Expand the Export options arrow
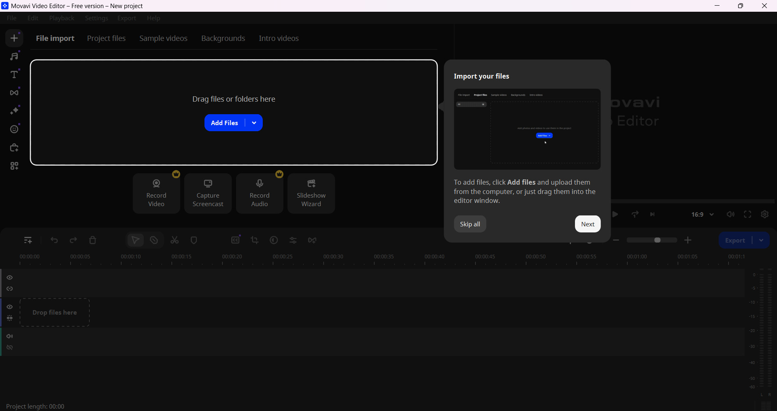The height and width of the screenshot is (411, 777). pyautogui.click(x=761, y=241)
